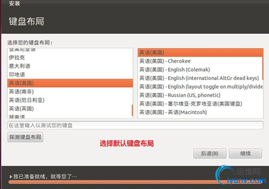This screenshot has width=269, height=189.
Task: Select 英语(尼日利亚) in the left language list
Action: 70,100
